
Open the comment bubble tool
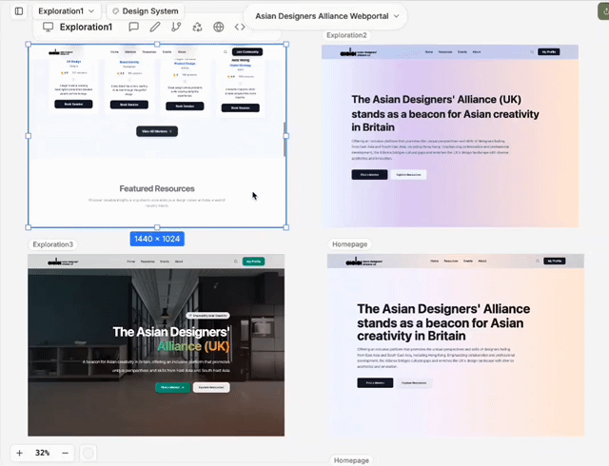pos(133,27)
